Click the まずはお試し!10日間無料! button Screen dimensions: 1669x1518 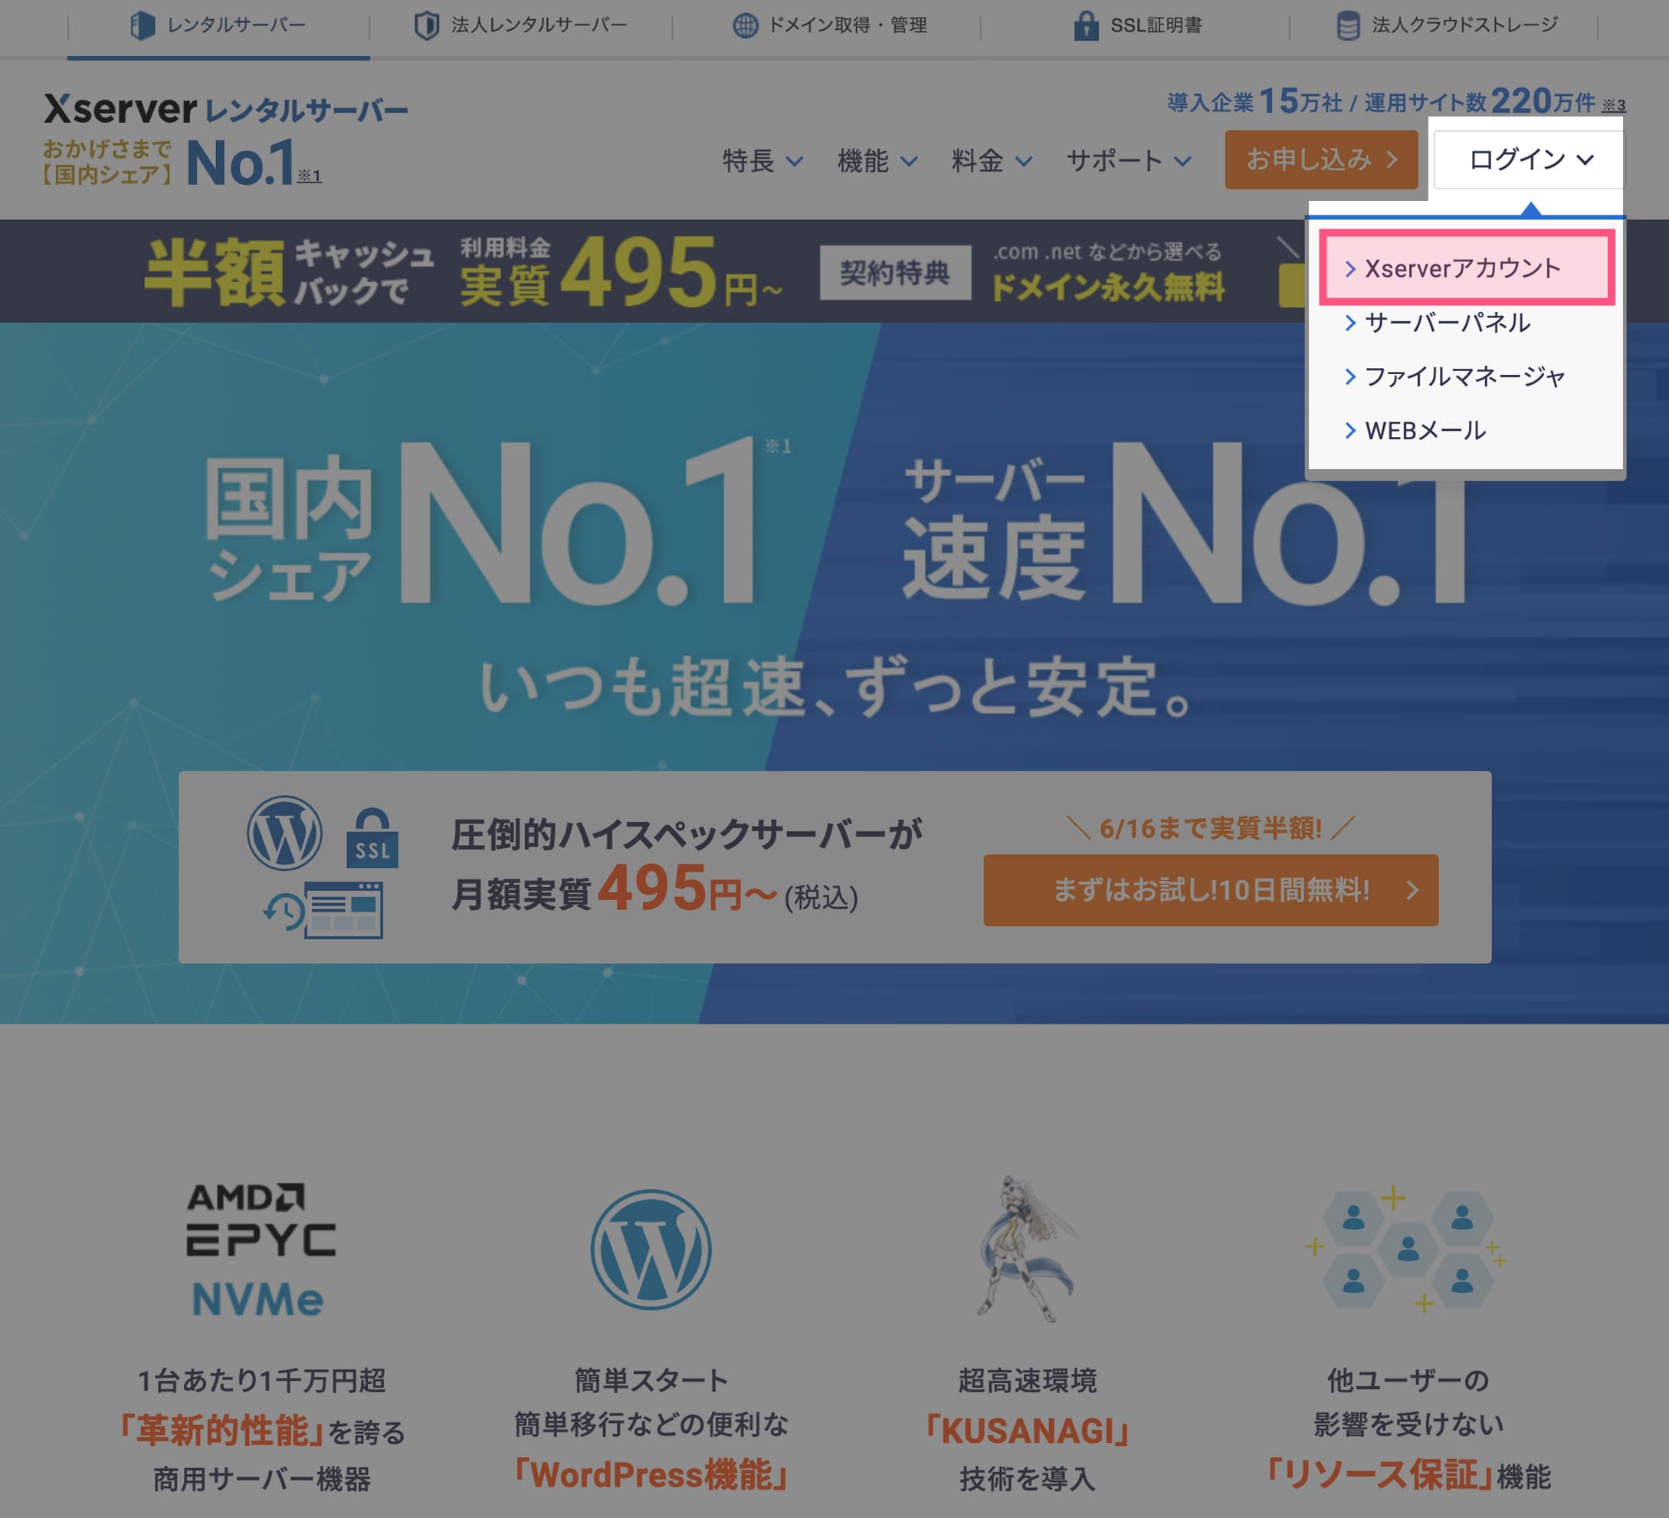click(x=1210, y=890)
